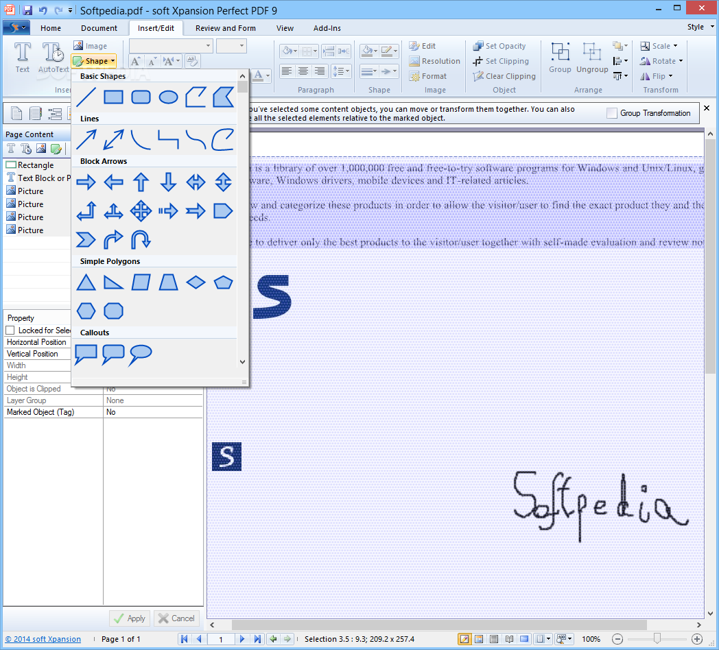Screen dimensions: 719x650
Task: Choose the down block arrow
Action: click(168, 182)
